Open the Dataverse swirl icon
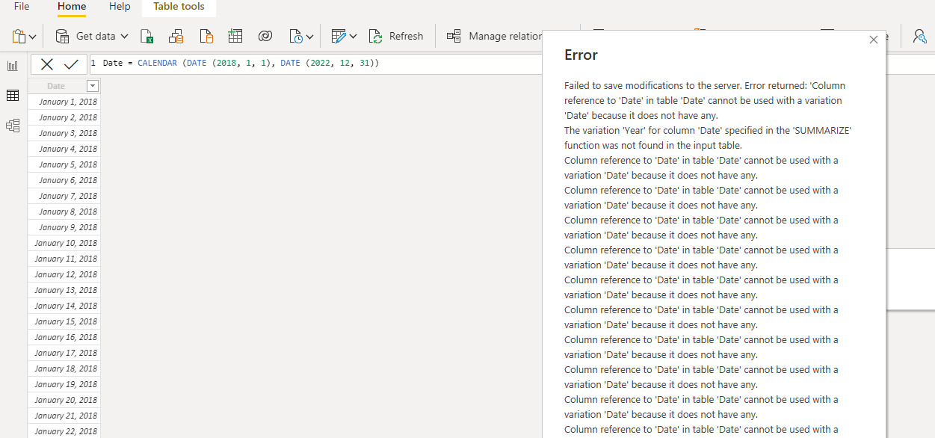 (265, 36)
